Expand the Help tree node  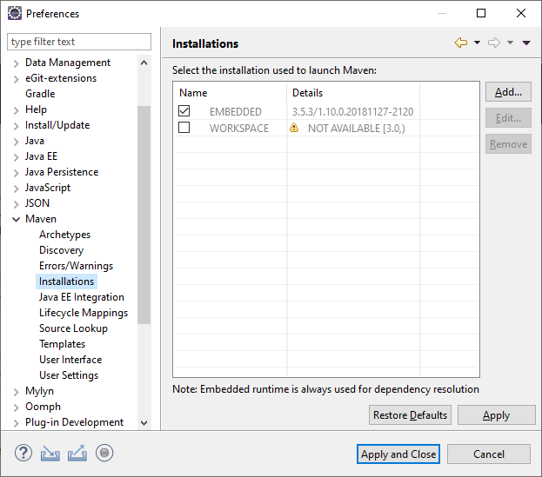pyautogui.click(x=16, y=110)
